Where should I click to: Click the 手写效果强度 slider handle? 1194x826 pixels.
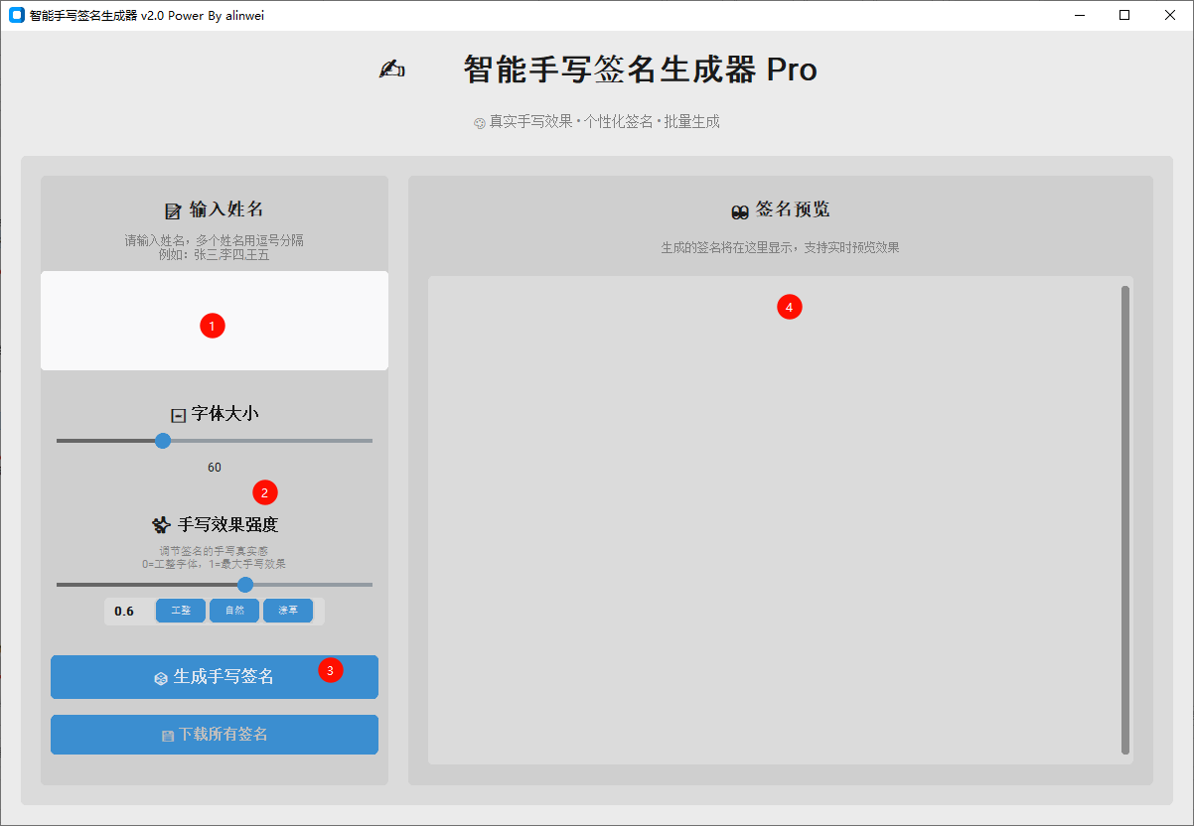245,585
